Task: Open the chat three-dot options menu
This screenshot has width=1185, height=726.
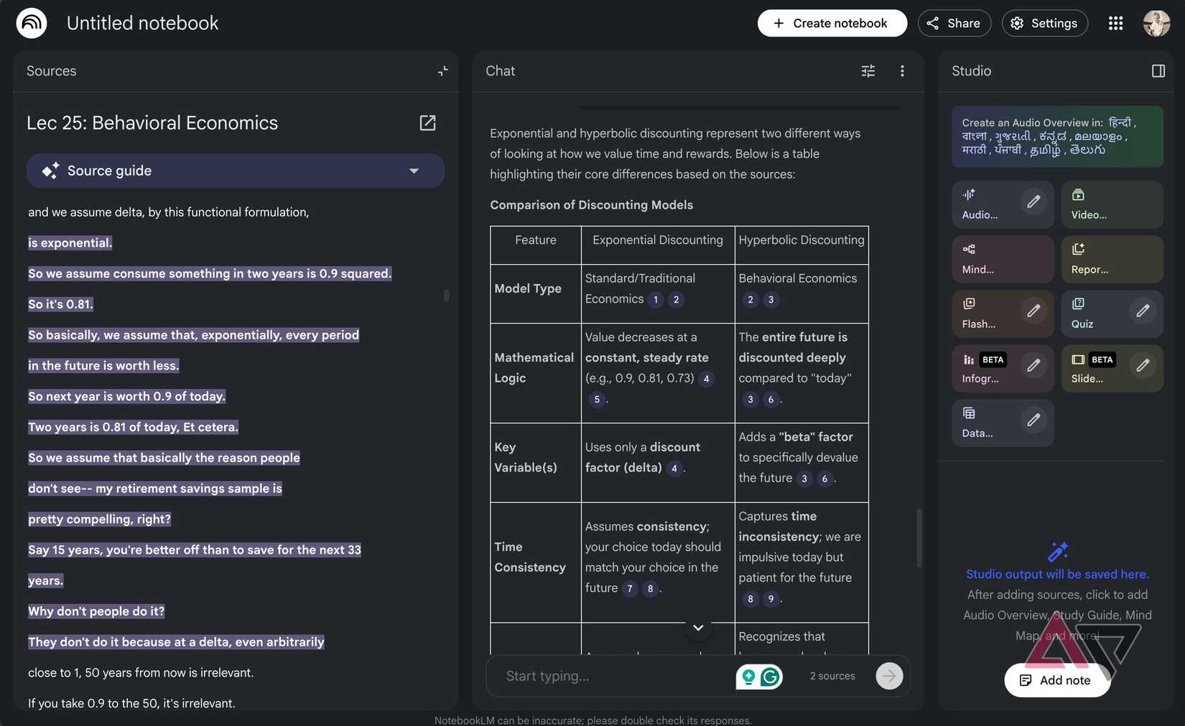Action: pyautogui.click(x=902, y=71)
